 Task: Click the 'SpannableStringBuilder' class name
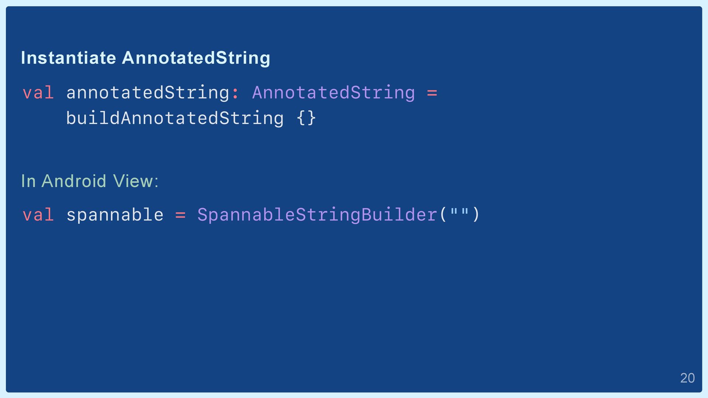click(317, 215)
